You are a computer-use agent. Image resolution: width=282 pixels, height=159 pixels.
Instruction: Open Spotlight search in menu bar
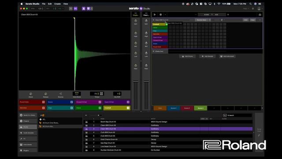click(250, 4)
